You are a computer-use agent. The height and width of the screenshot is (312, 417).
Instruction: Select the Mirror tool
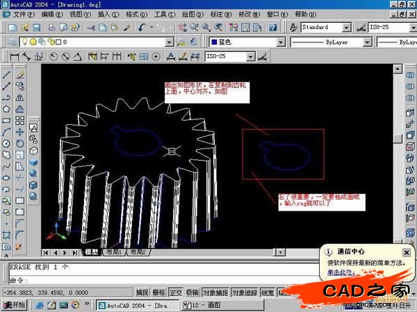[20, 97]
